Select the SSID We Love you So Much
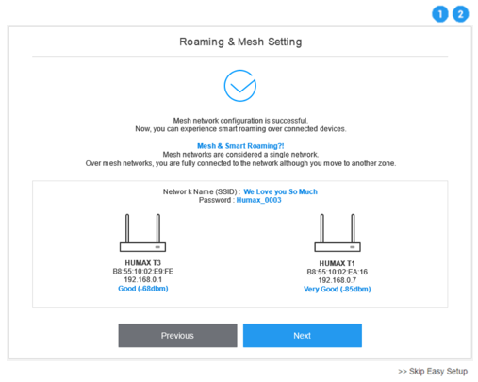This screenshot has height=382, width=478. pos(280,191)
